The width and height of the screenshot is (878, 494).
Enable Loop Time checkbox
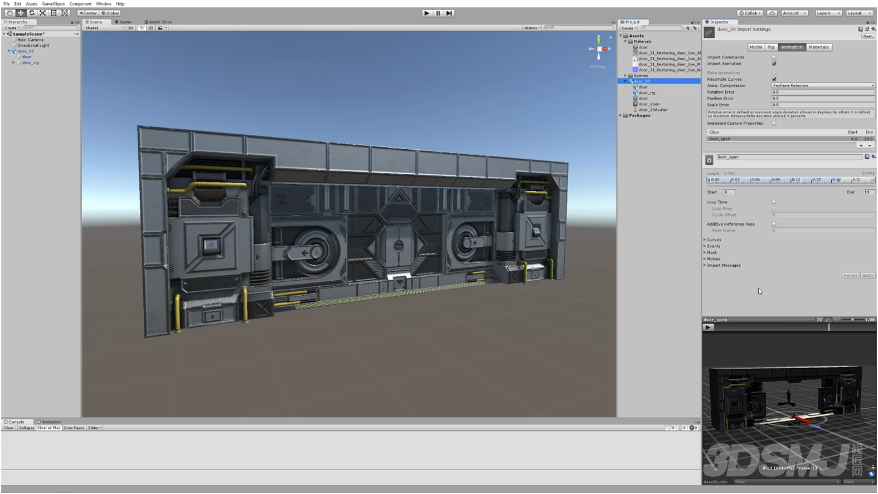coord(774,202)
